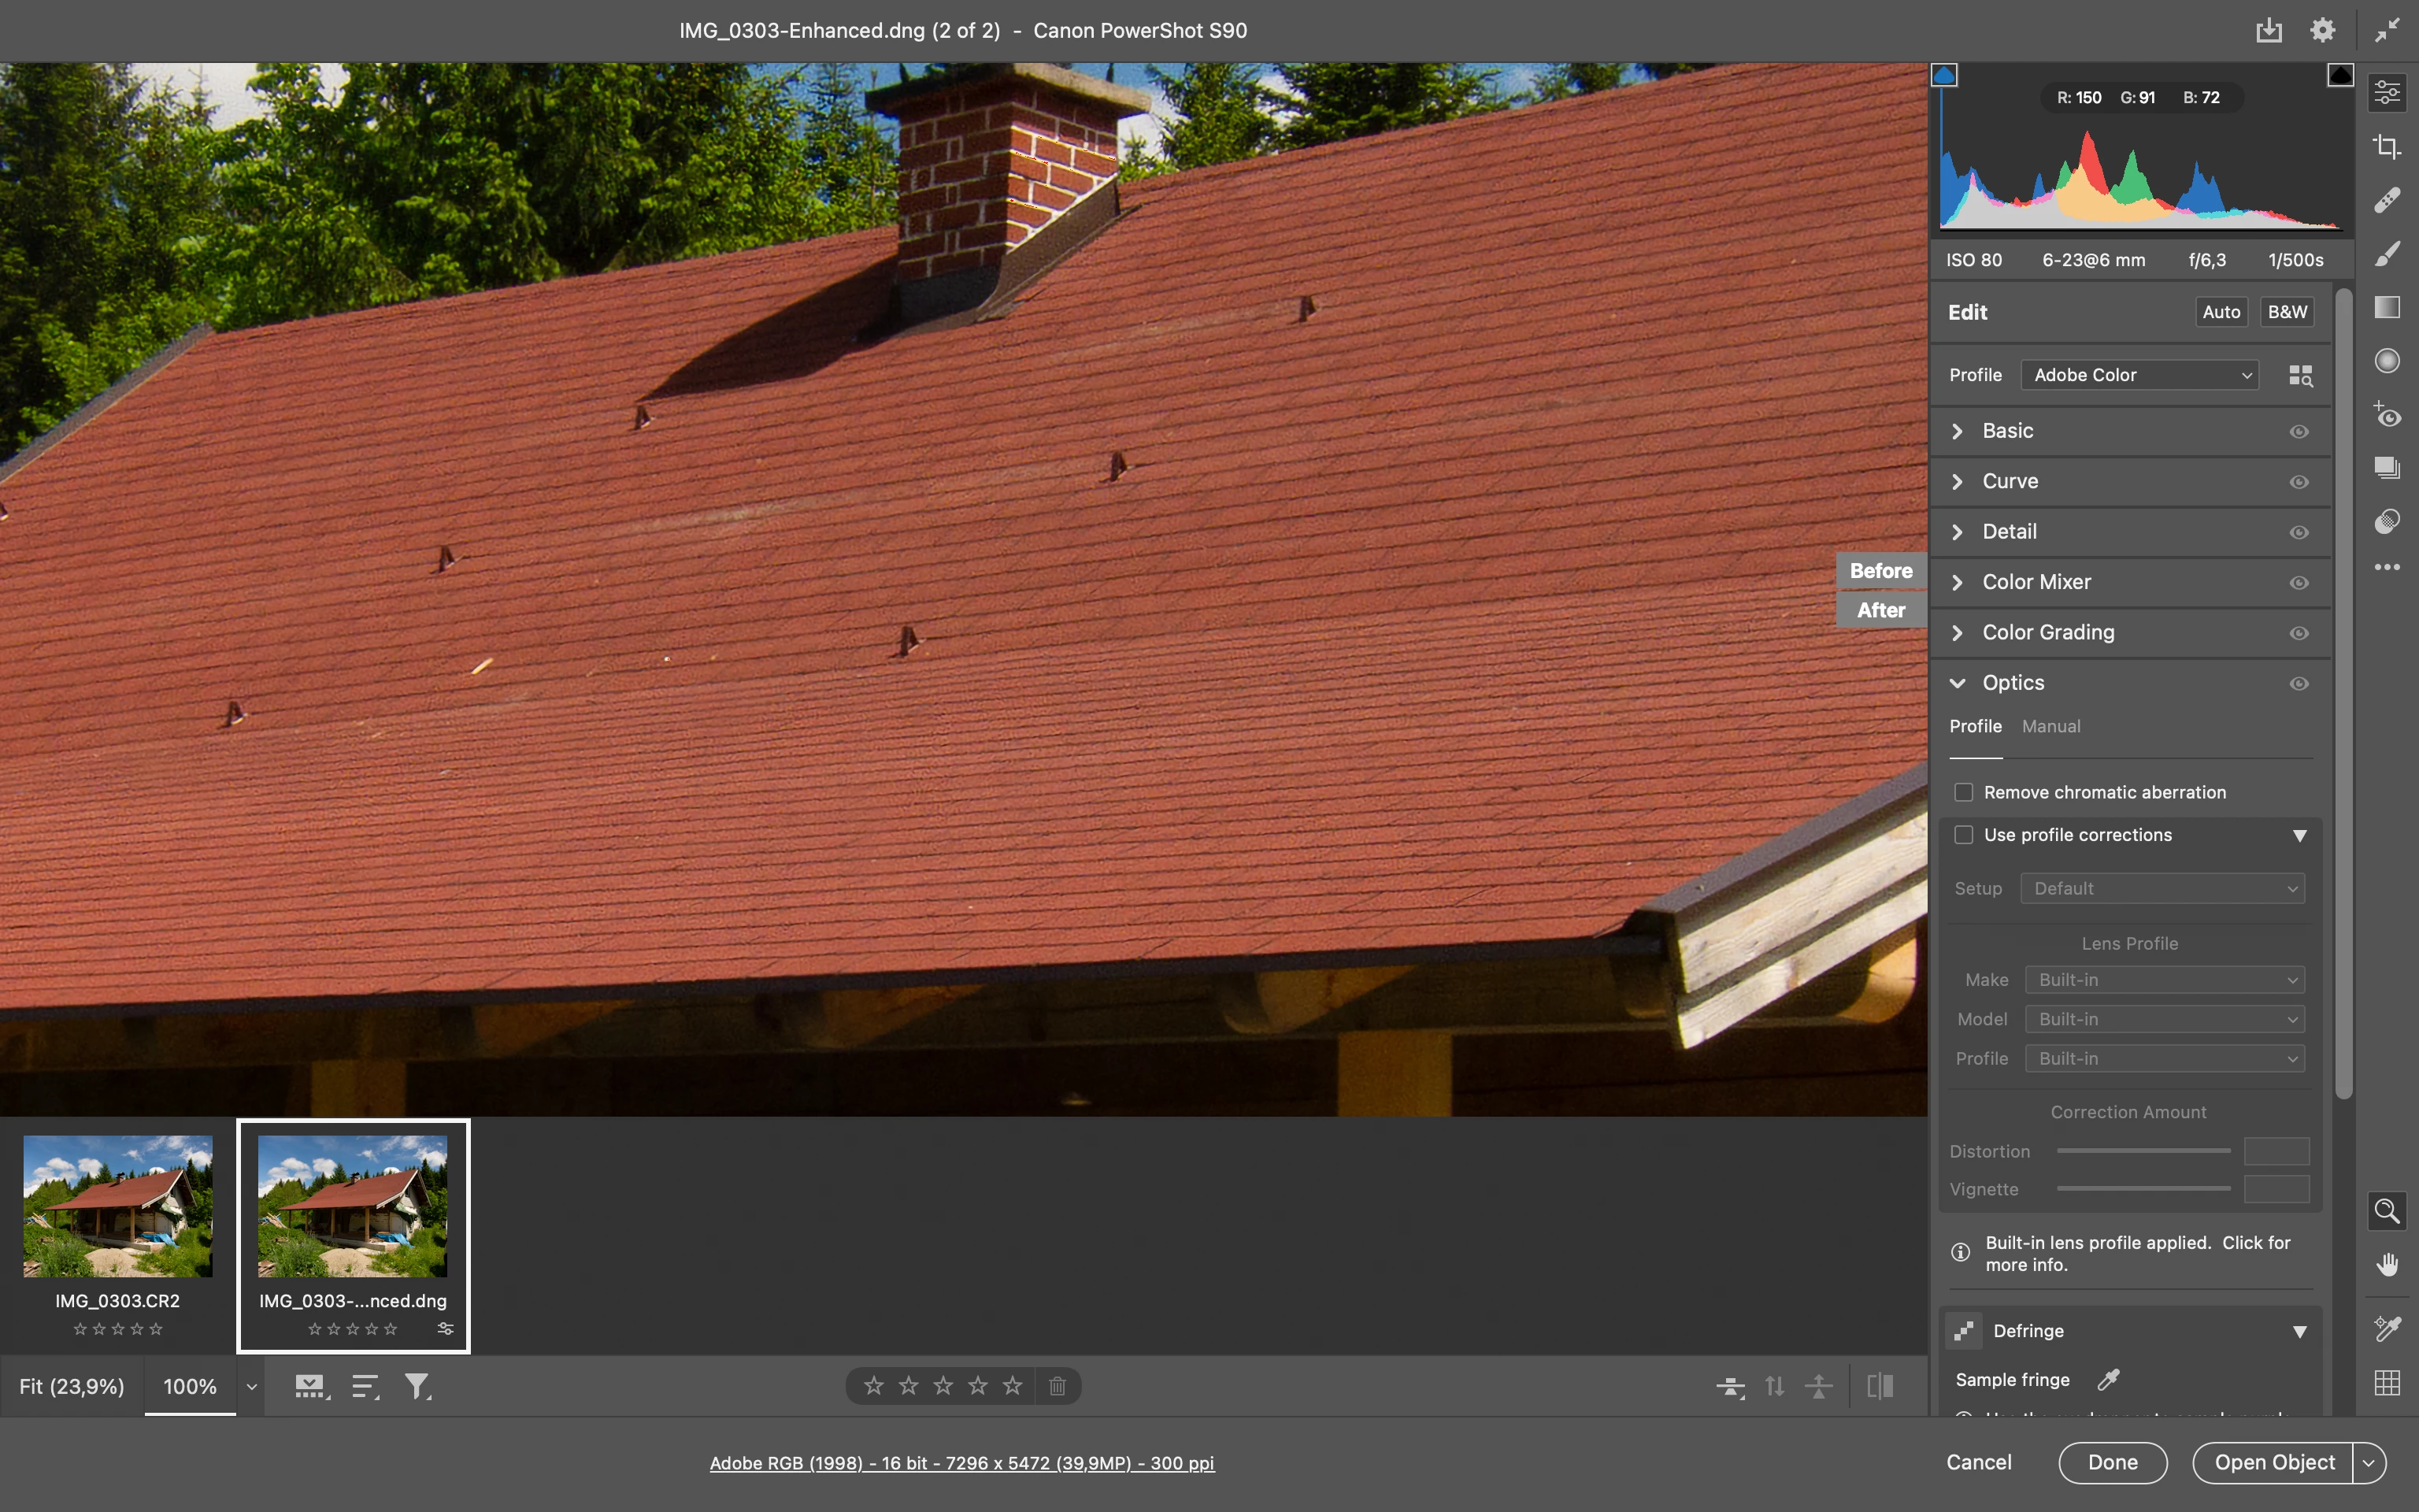This screenshot has width=2419, height=1512.
Task: Open the Red Eye removal tool
Action: point(2387,415)
